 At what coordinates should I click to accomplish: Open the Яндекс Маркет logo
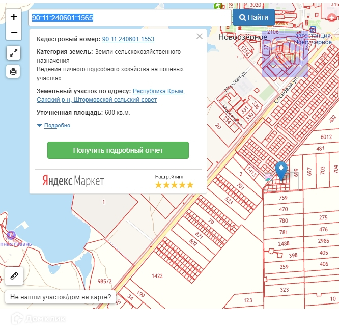tap(73, 181)
